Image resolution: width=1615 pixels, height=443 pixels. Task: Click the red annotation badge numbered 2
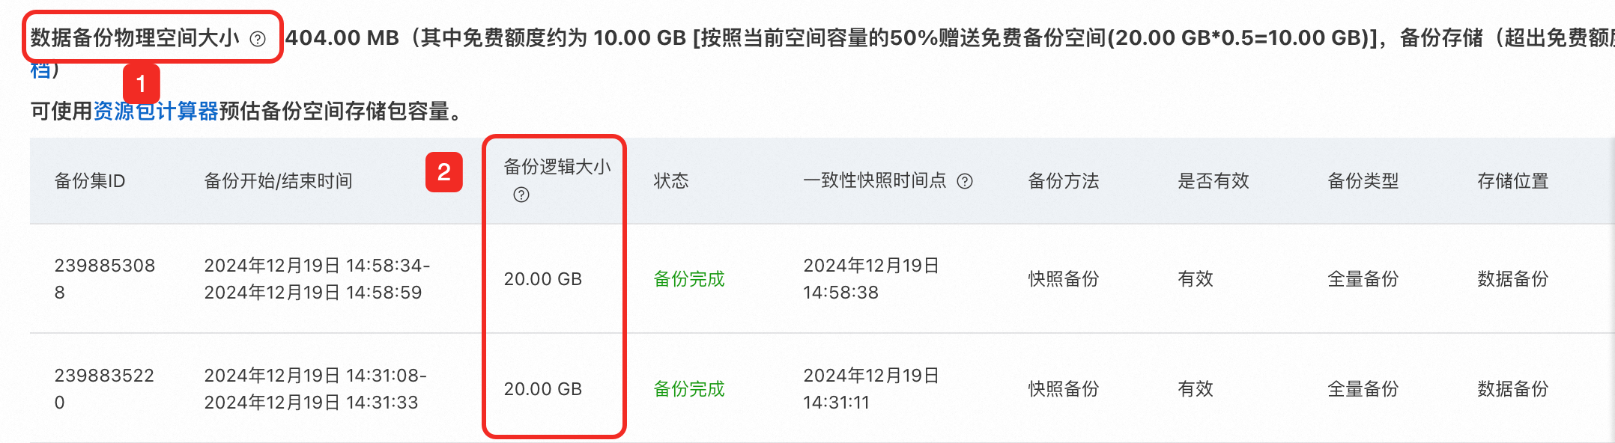[x=444, y=172]
